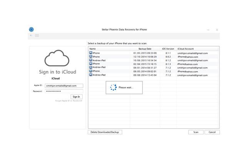Click Andrew iPad name in 10/08/2015 row
Screen dimensions: 248x162
99,60
